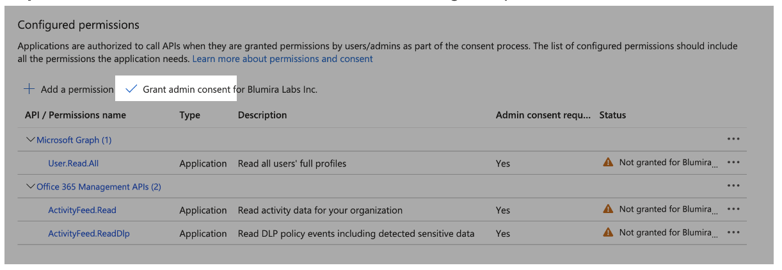782x270 pixels.
Task: Open the ellipsis menu for Office 365 Management APIs
Action: tap(733, 186)
